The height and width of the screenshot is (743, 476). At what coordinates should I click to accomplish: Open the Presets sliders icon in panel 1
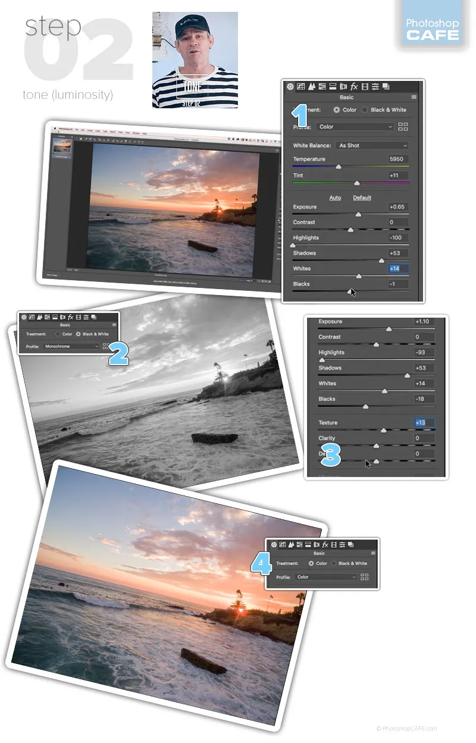click(375, 86)
